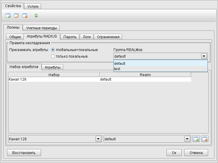Viewport: 218px width, 163px height.
Task: Select the Канал 128 table row
Action: tap(54, 79)
